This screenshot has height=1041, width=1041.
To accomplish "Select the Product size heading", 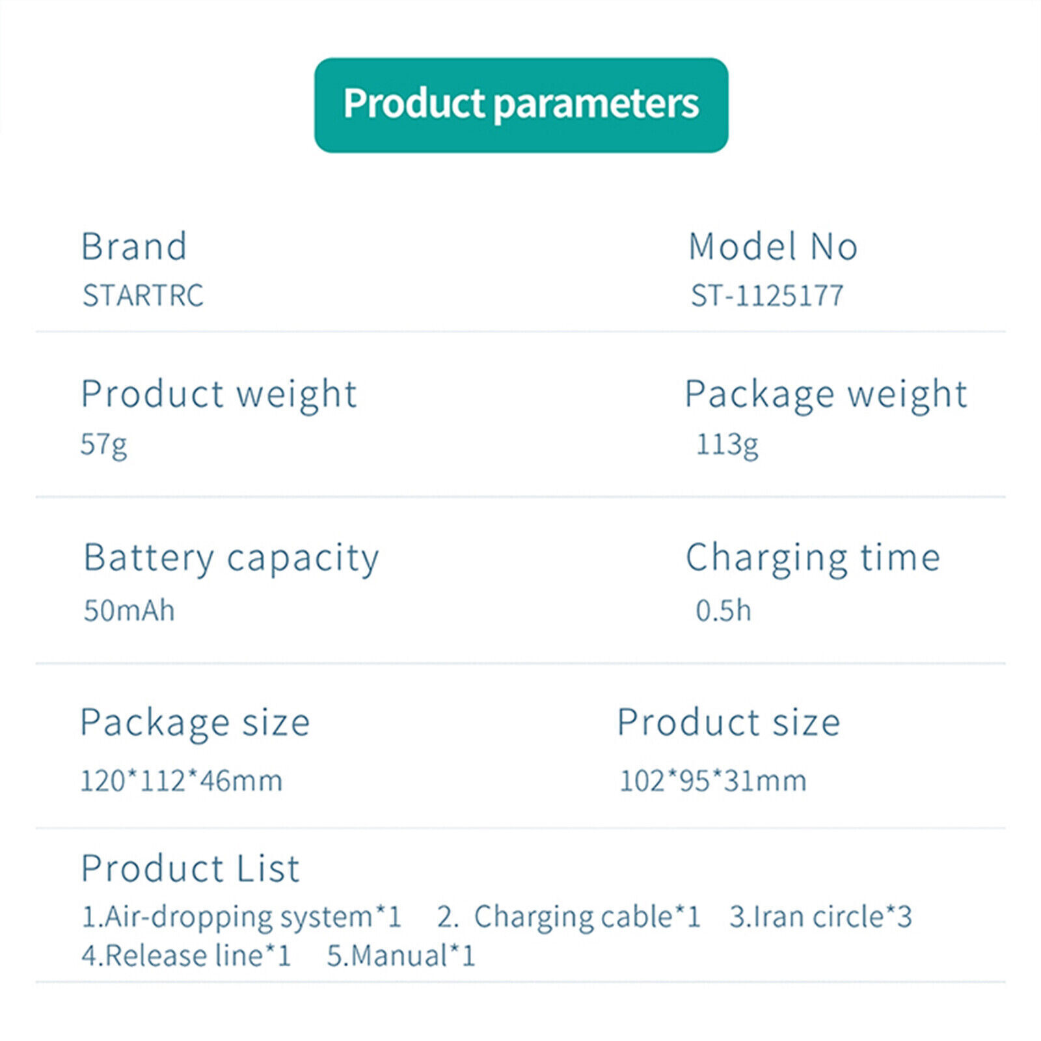I will pyautogui.click(x=729, y=723).
